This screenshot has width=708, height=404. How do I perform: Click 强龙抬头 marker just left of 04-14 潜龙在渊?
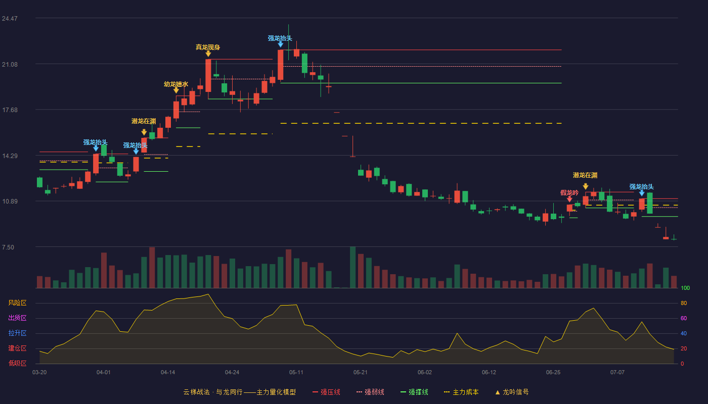(x=136, y=151)
